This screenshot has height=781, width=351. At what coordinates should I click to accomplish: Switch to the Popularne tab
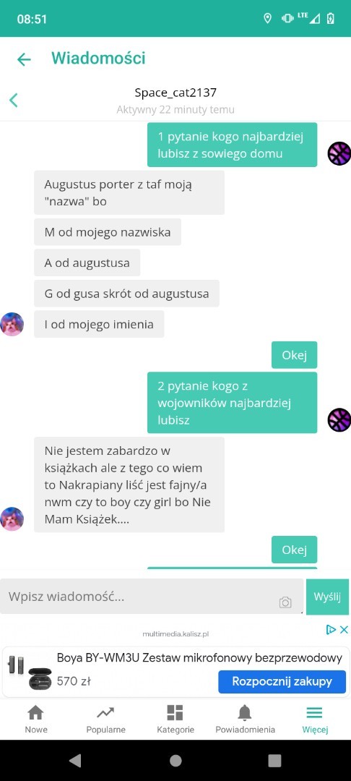tap(106, 720)
